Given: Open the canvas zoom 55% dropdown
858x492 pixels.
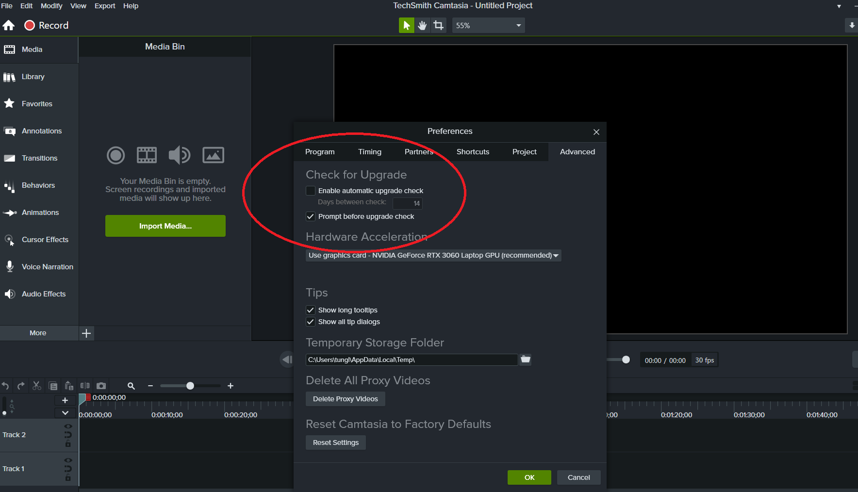Looking at the screenshot, I should pos(488,25).
